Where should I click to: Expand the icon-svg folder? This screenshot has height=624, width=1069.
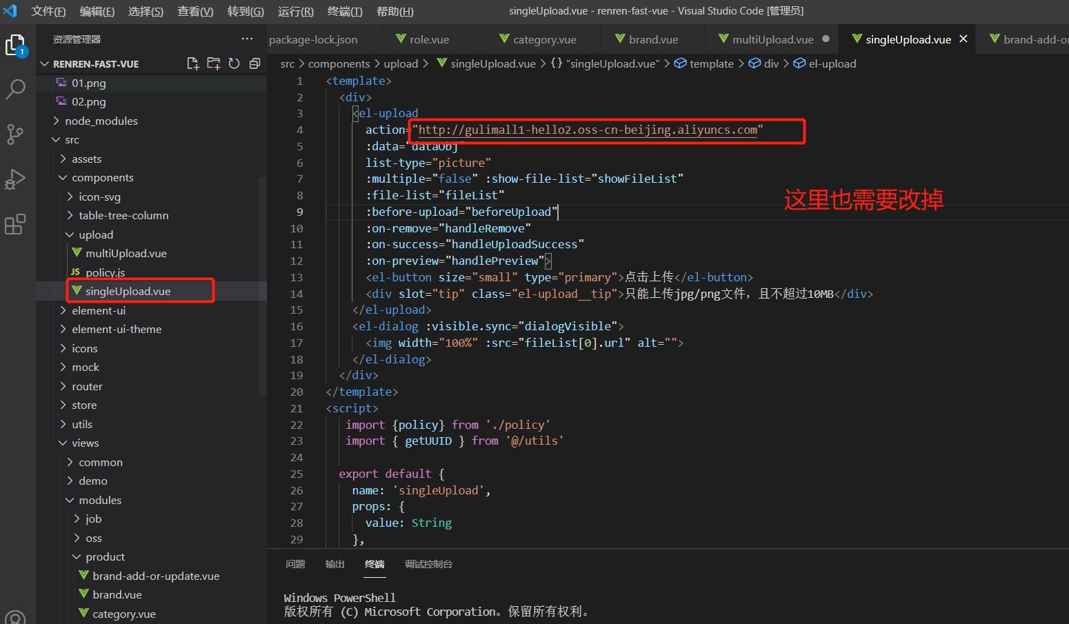99,197
